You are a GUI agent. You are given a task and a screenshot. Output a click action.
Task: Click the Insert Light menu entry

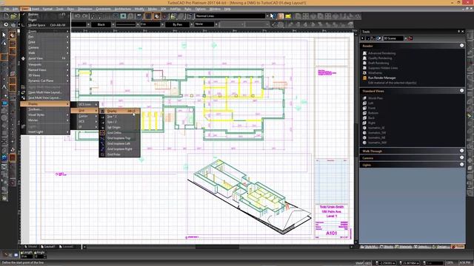pyautogui.click(x=45, y=132)
